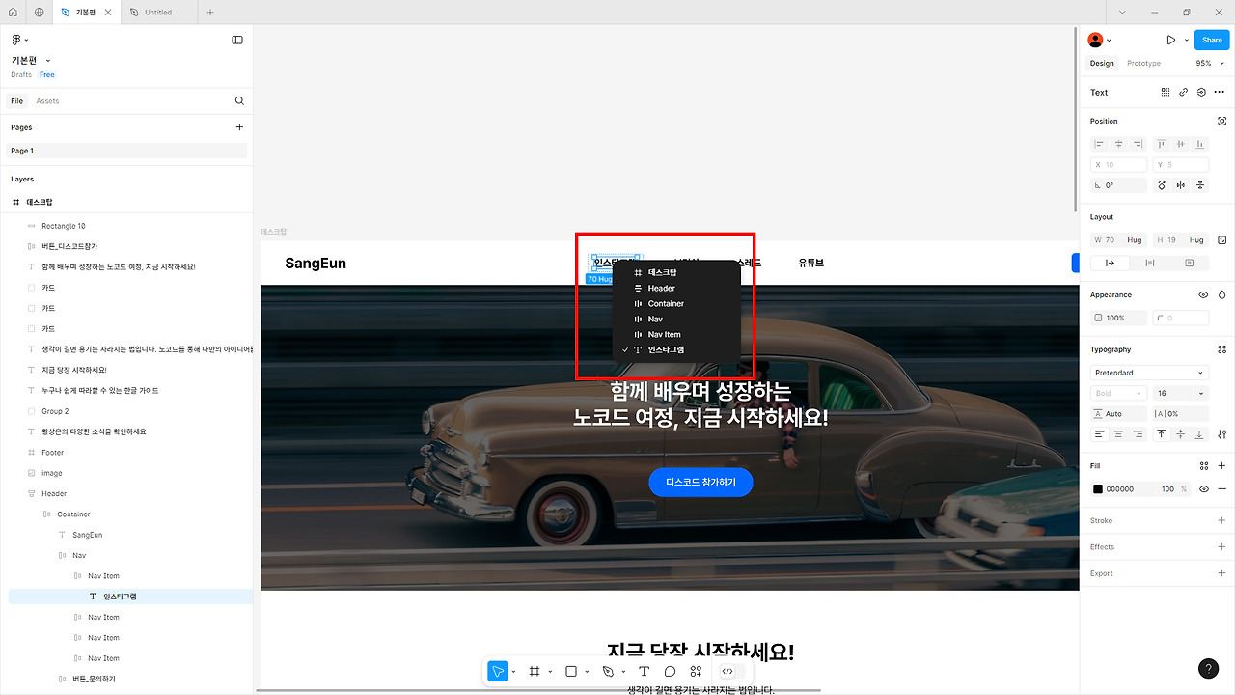Click the rotate icon near the angle field
This screenshot has height=695, width=1235.
click(1162, 185)
